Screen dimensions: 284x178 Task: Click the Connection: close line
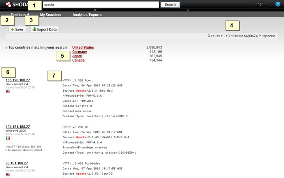pyautogui.click(x=77, y=111)
